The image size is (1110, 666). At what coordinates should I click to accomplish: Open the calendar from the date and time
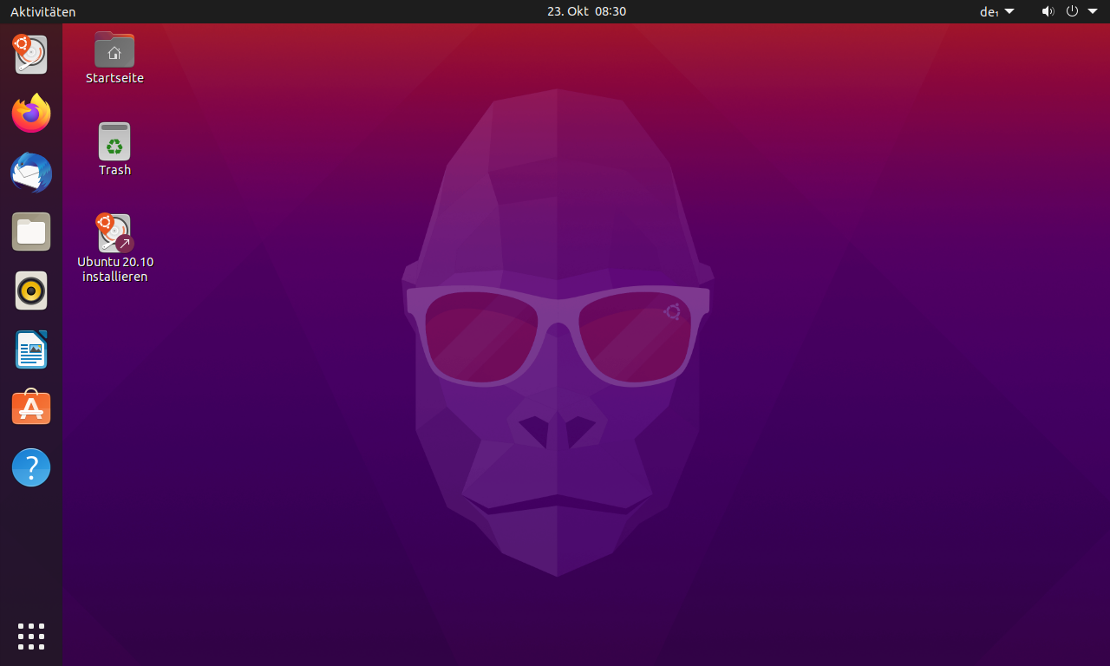[x=586, y=11]
